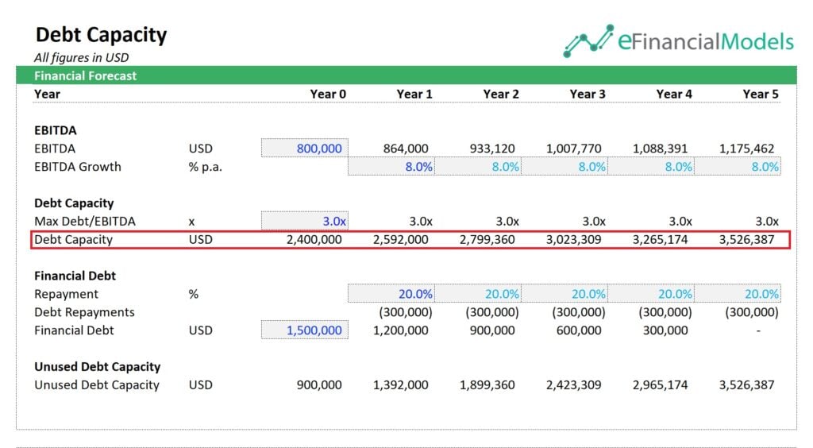The width and height of the screenshot is (813, 448).
Task: Click the Year 4 Debt Capacity value 3,265,174
Action: [x=660, y=240]
